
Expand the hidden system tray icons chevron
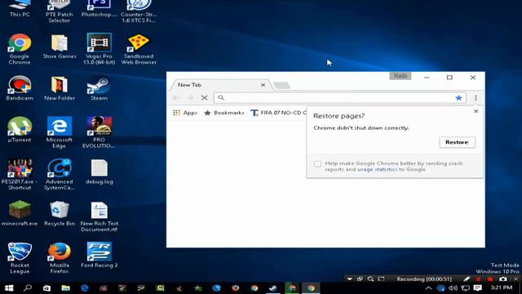tap(428, 288)
